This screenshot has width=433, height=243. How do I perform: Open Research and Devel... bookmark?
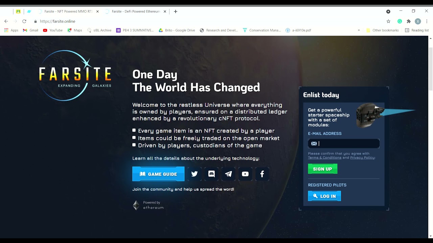219,30
